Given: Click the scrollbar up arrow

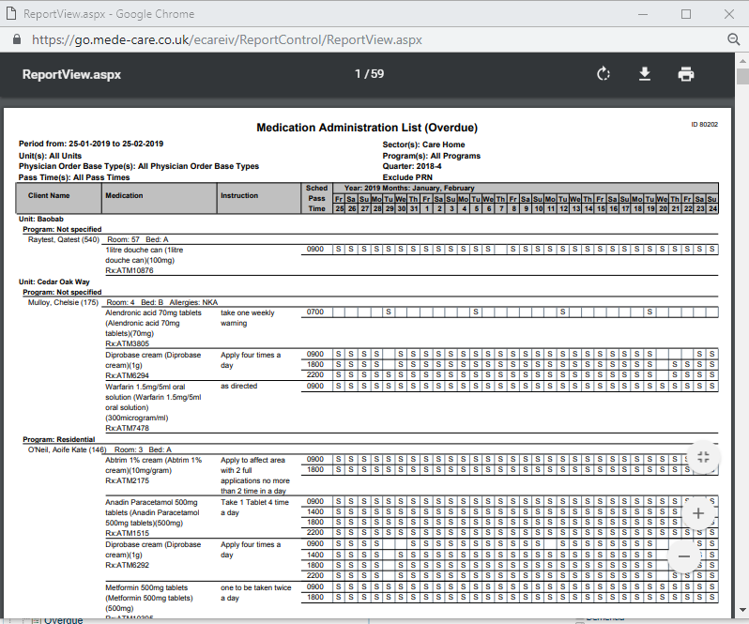Looking at the screenshot, I should tap(741, 62).
